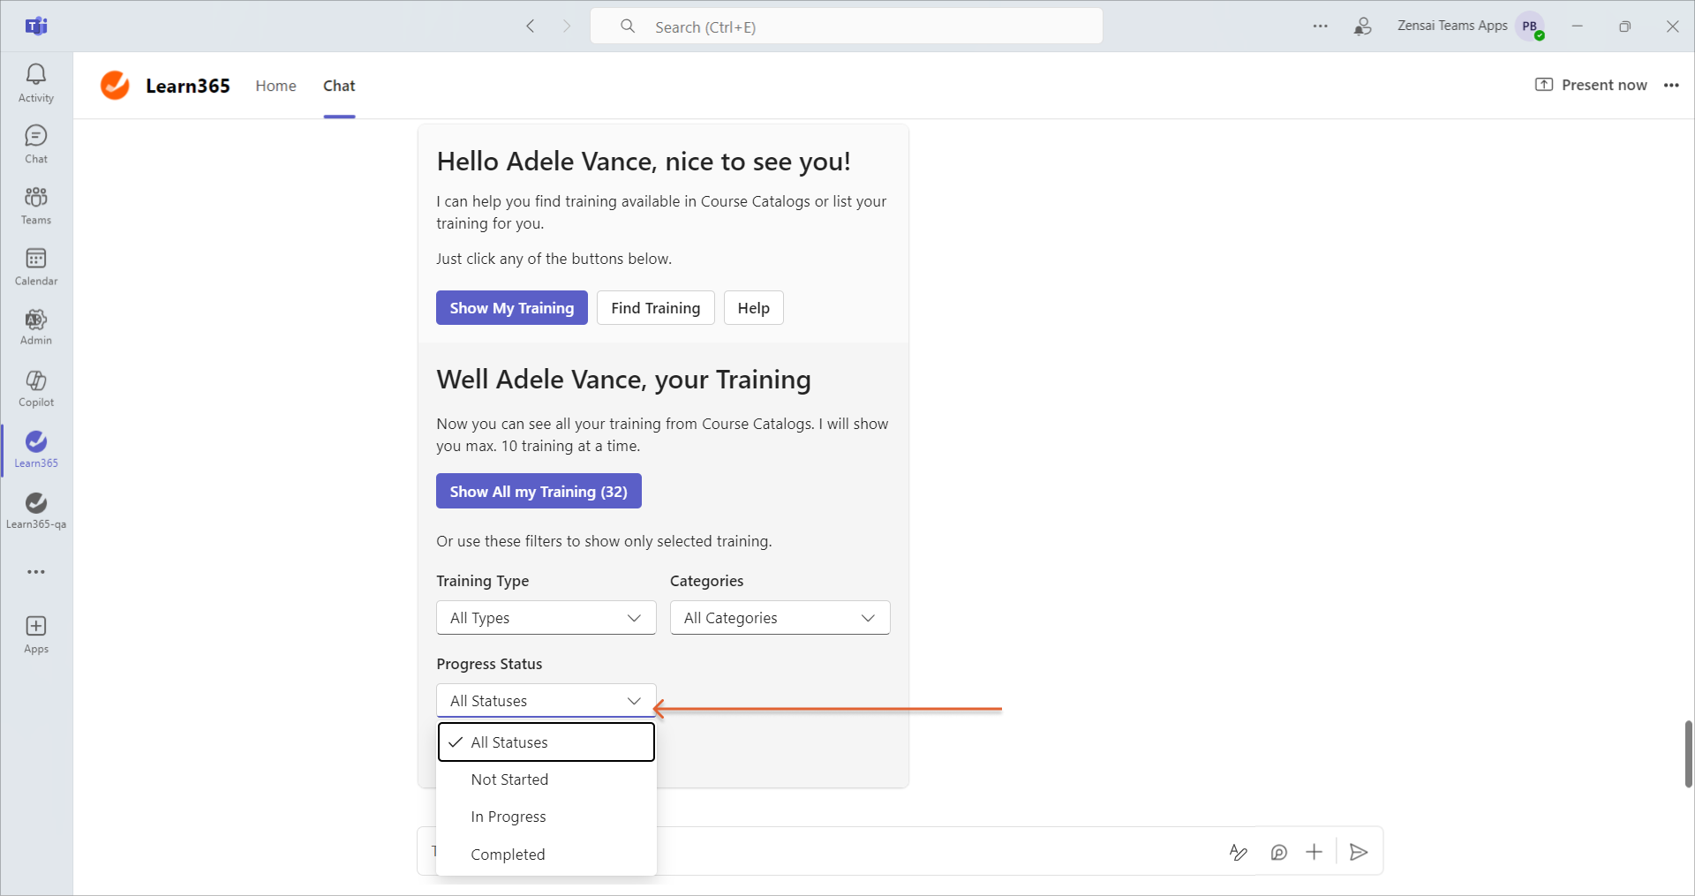Click the plus attach icon in compose box
This screenshot has width=1695, height=896.
click(x=1314, y=852)
